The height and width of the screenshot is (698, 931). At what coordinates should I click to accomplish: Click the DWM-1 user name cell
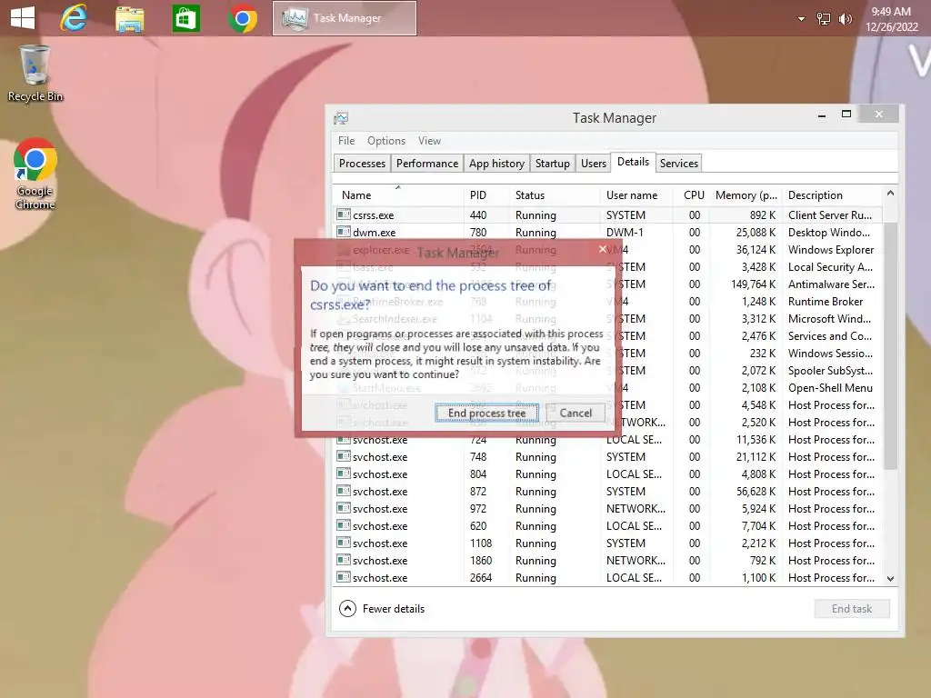click(624, 233)
